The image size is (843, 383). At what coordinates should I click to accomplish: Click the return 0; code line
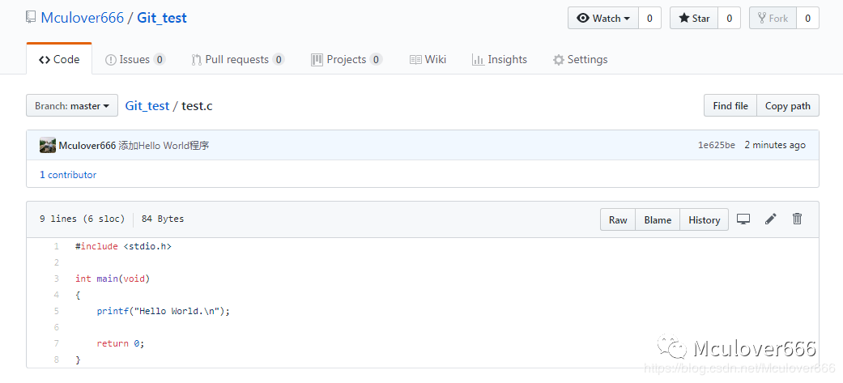pos(121,343)
